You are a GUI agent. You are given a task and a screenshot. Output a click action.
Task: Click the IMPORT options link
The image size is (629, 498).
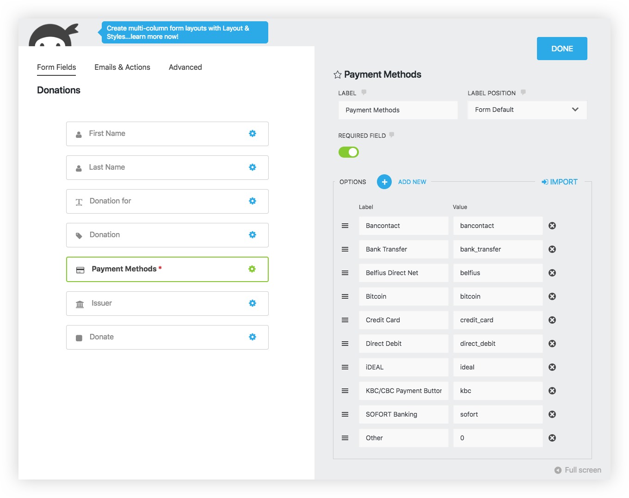[x=560, y=182]
